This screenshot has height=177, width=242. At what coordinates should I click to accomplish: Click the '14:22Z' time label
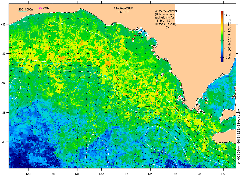pyautogui.click(x=123, y=12)
